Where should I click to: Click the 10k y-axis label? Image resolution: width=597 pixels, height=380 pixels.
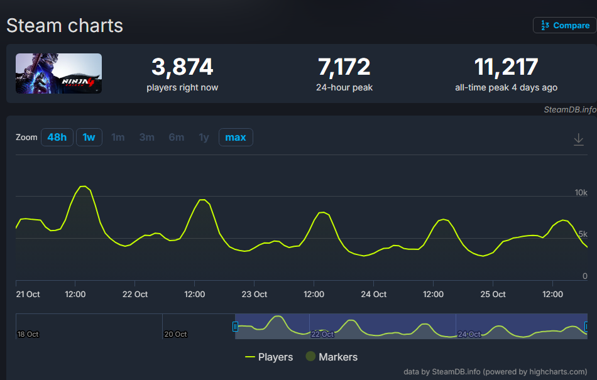(x=581, y=192)
